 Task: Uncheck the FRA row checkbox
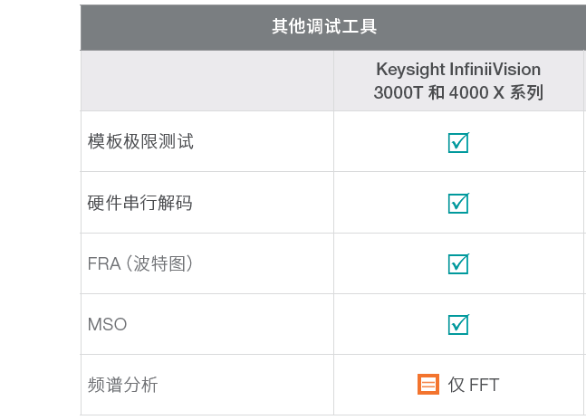pos(458,263)
